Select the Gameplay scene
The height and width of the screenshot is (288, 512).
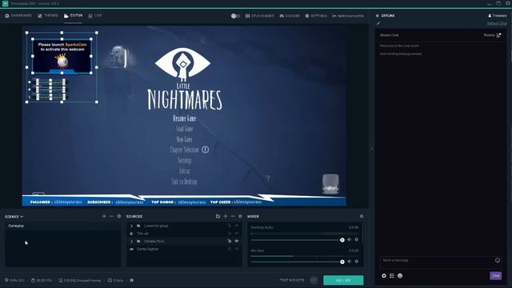coord(62,226)
